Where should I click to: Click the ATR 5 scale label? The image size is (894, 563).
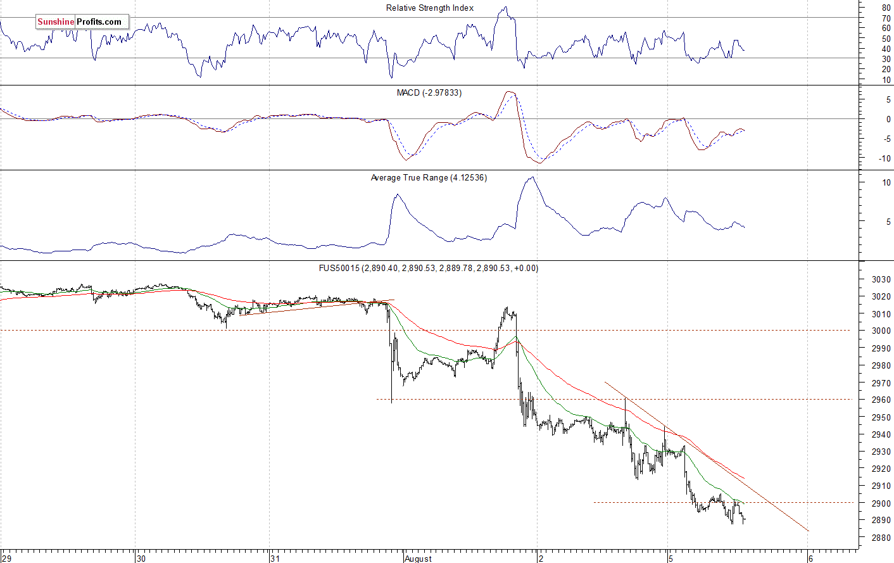(x=888, y=222)
